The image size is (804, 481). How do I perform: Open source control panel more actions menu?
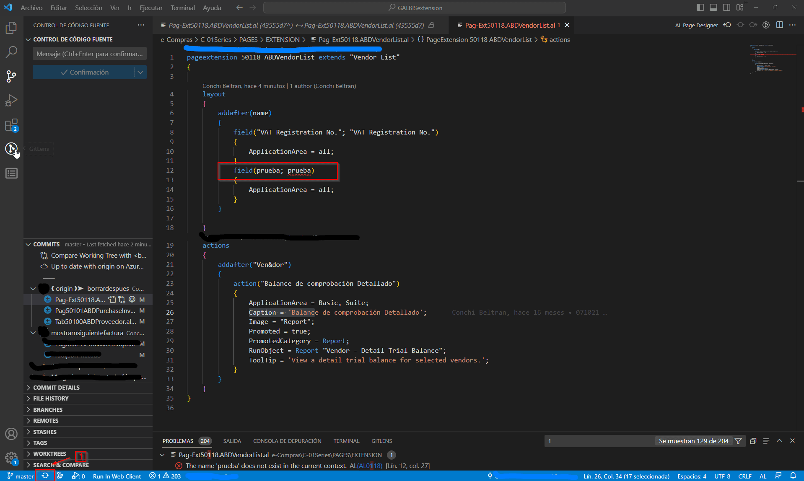click(141, 25)
